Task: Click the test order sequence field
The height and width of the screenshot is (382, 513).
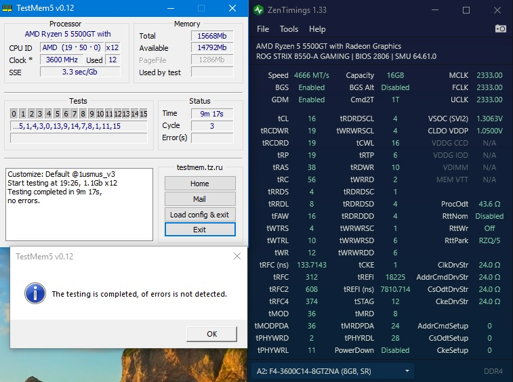Action: pyautogui.click(x=79, y=126)
